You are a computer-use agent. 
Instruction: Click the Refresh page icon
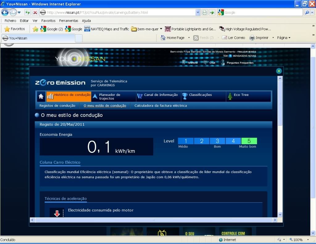(27, 12)
